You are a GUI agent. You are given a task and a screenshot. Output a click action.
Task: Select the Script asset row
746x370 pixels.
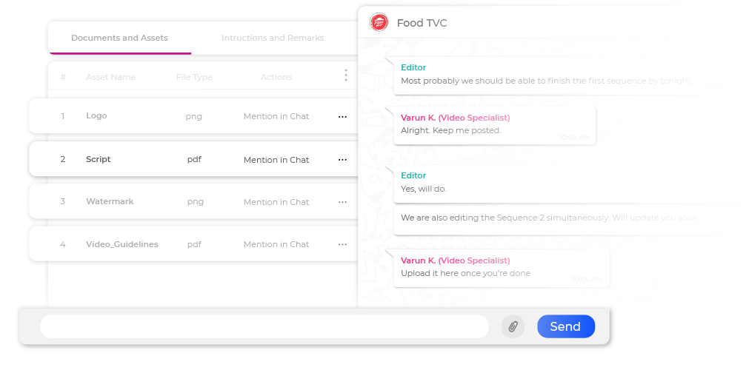coord(193,159)
